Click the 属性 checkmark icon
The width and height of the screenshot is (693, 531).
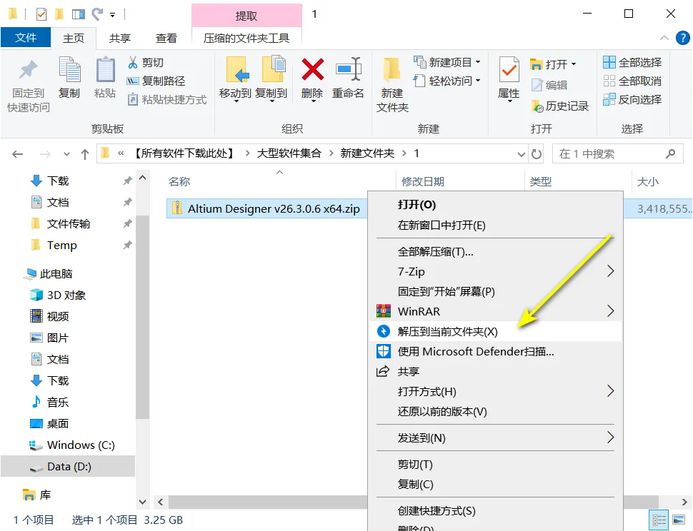coord(509,69)
